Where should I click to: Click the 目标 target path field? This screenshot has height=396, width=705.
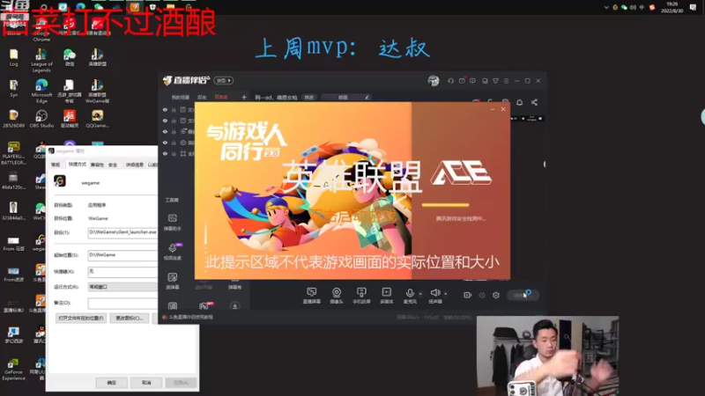point(122,232)
